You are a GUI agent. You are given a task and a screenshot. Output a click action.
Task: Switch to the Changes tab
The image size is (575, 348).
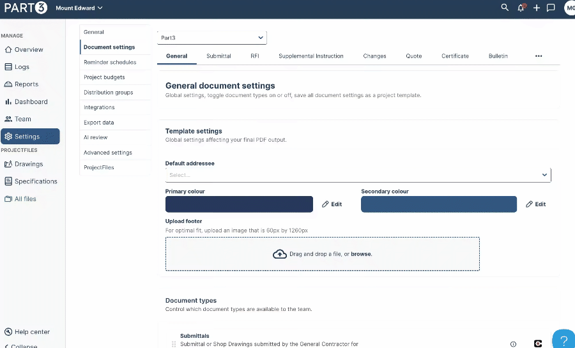(x=374, y=56)
